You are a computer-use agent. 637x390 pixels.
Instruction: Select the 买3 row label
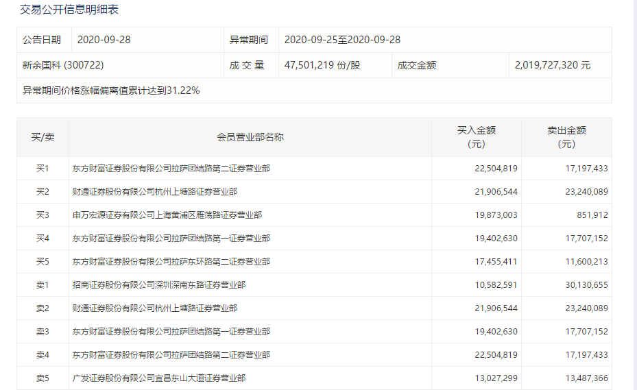coord(43,215)
